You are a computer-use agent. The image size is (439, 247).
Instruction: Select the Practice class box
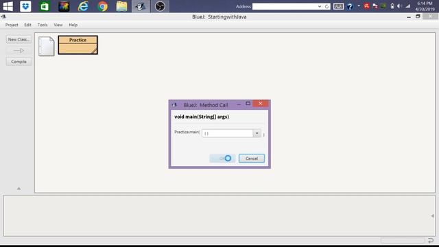pos(78,45)
